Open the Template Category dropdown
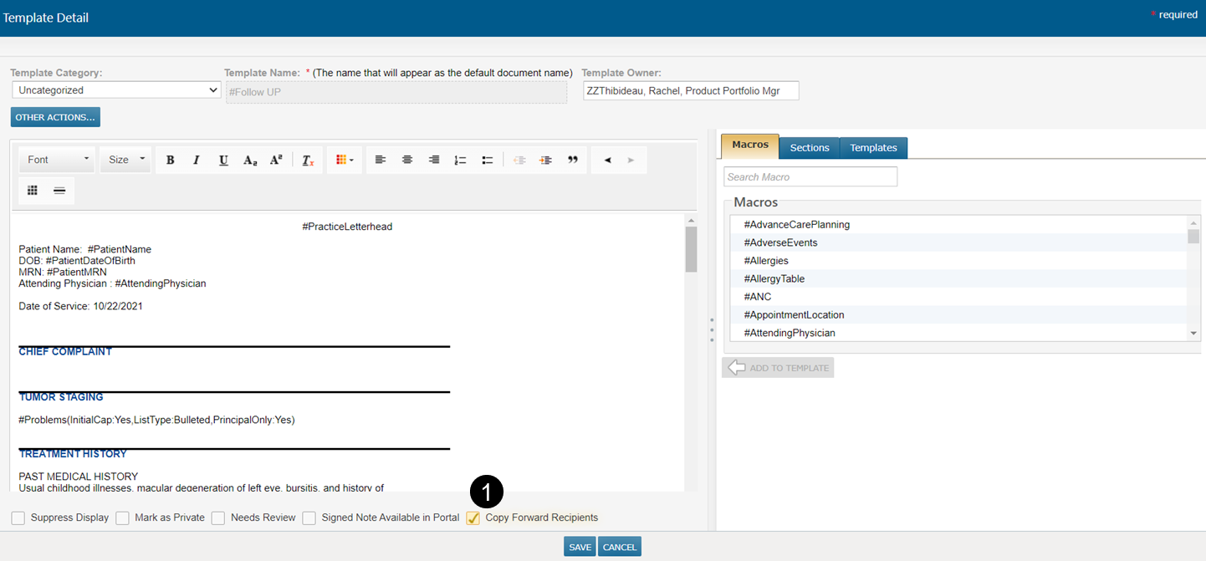Viewport: 1206px width, 561px height. 116,90
